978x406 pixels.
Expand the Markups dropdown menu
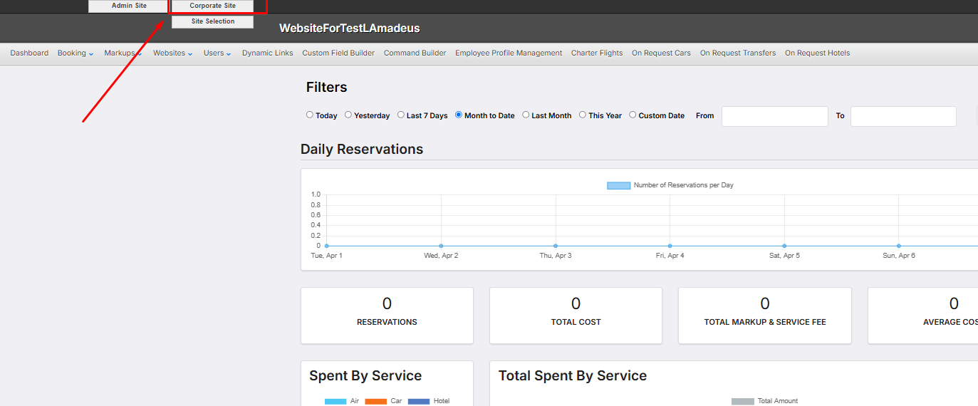(x=123, y=53)
